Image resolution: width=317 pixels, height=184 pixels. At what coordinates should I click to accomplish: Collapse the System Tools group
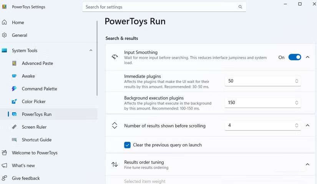(91, 50)
